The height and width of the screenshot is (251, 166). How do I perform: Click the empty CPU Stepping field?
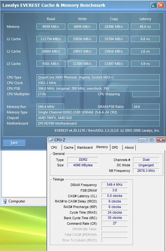146,94
